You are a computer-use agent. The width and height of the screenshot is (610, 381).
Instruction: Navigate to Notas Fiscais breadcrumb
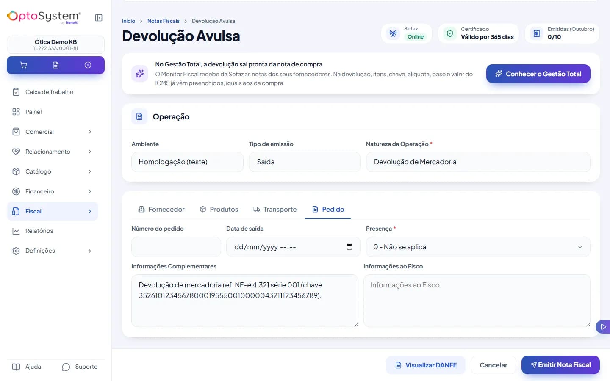click(164, 21)
